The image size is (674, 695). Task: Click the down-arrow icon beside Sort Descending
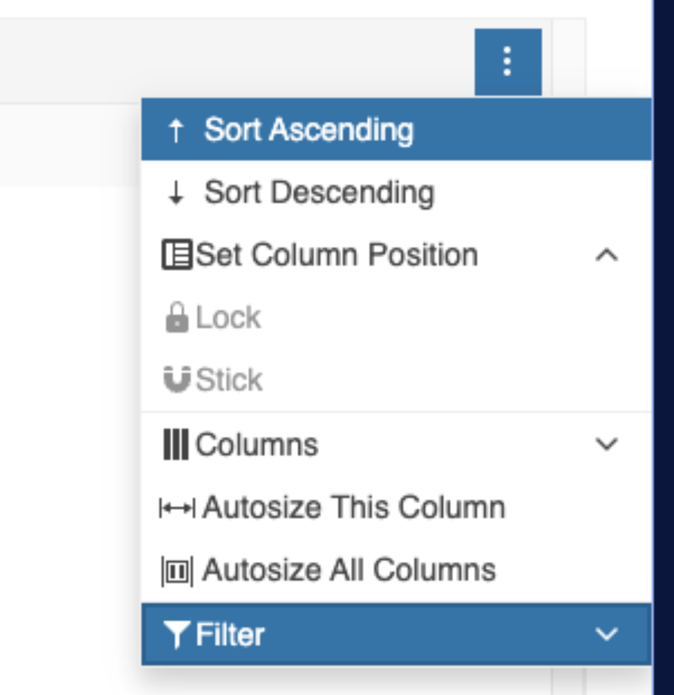[176, 193]
